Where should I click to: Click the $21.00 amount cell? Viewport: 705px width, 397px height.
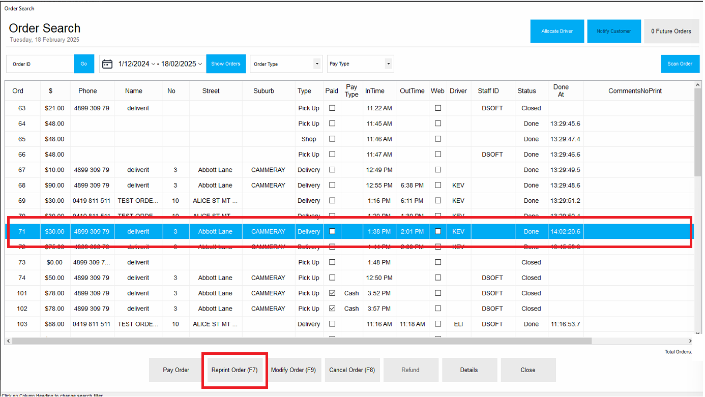pos(54,108)
